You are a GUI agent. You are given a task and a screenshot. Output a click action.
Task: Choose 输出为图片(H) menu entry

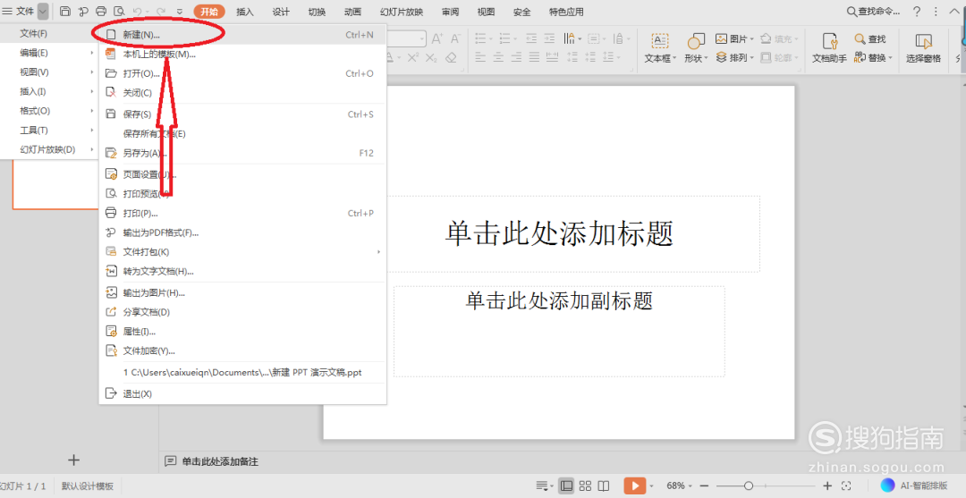[242, 293]
